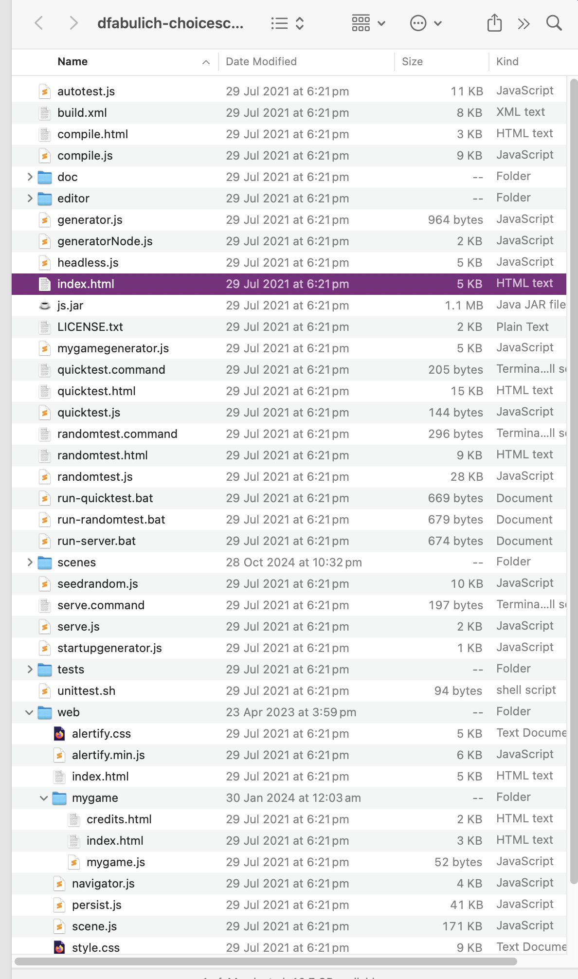Screen dimensions: 578x979
Task: Go back with the left arrow
Action: [39, 23]
